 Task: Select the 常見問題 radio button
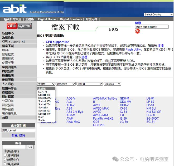pos(5,155)
